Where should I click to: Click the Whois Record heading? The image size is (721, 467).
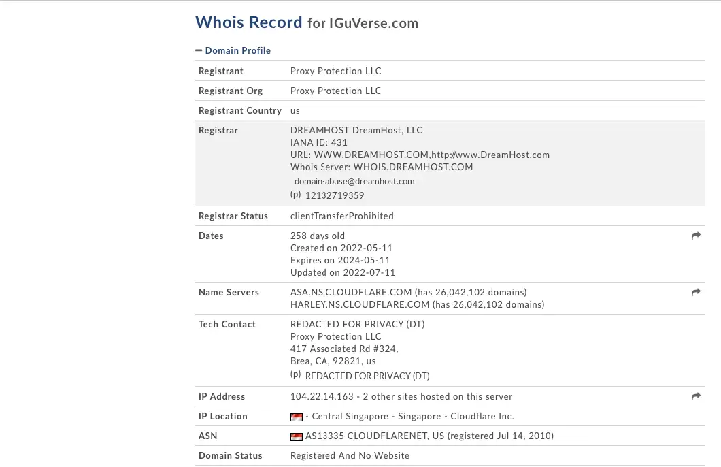pos(249,22)
